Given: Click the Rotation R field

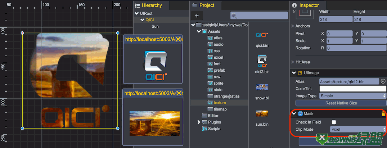Looking at the screenshot, I should tap(357, 48).
